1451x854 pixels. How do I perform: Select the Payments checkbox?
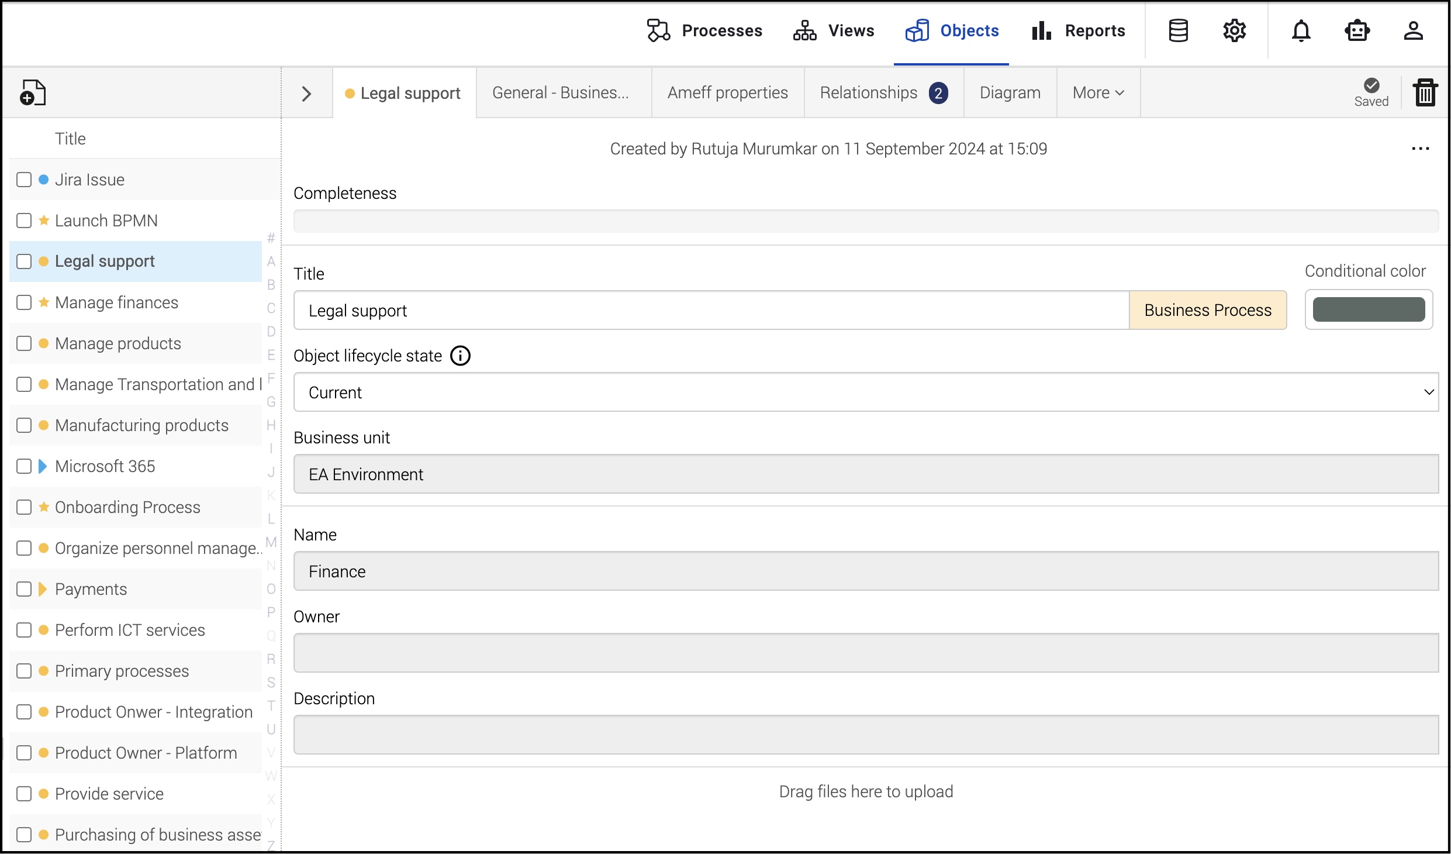click(24, 589)
